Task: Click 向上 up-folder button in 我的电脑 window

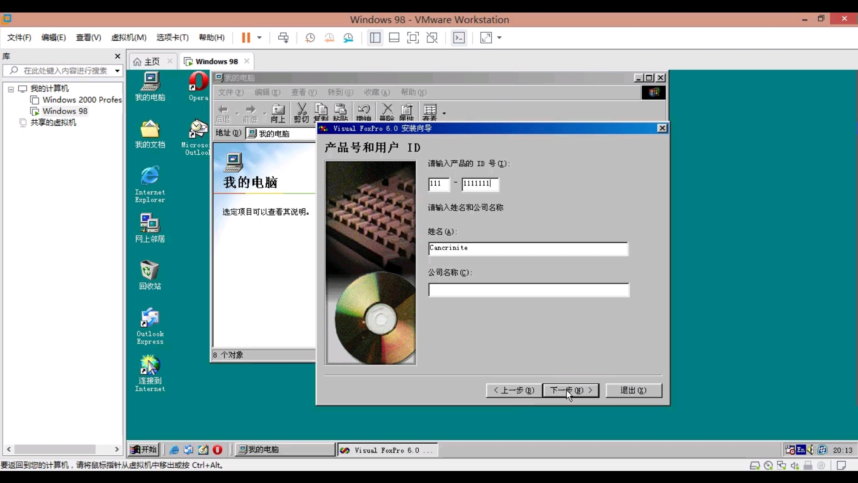Action: coord(278,113)
